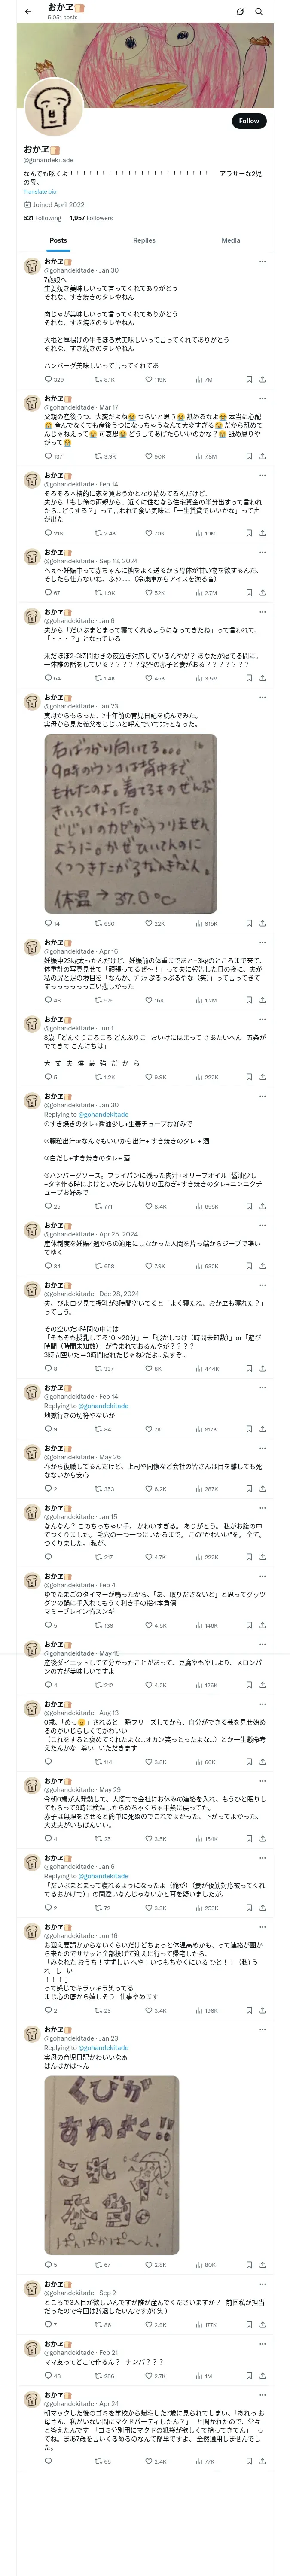Open more options on the Mar 17 post

(263, 399)
